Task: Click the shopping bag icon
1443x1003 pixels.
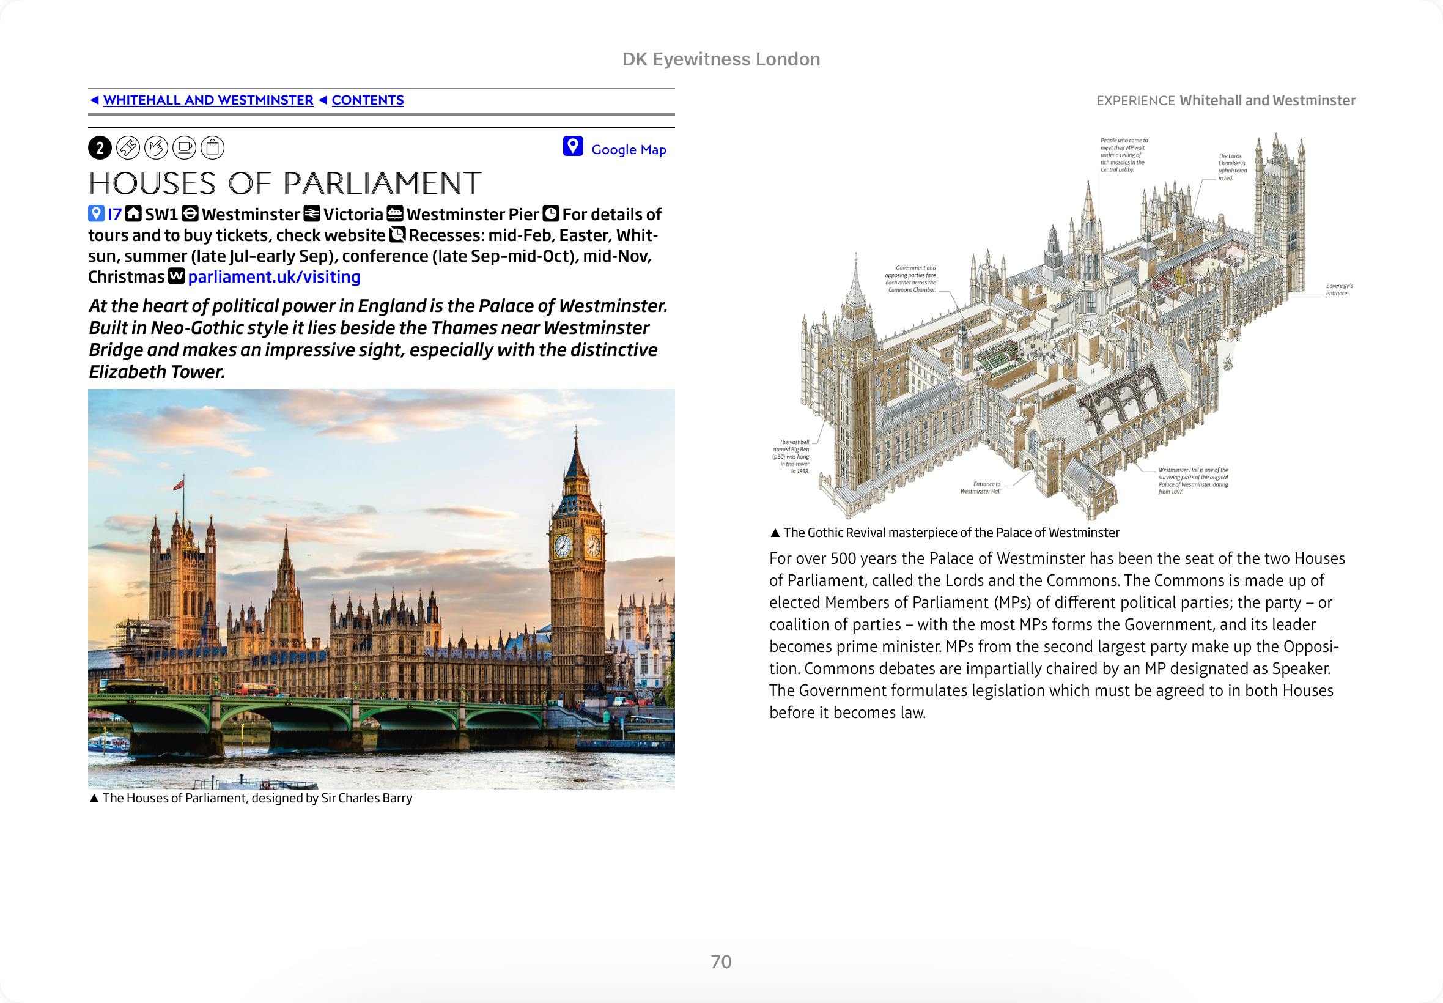Action: (212, 147)
